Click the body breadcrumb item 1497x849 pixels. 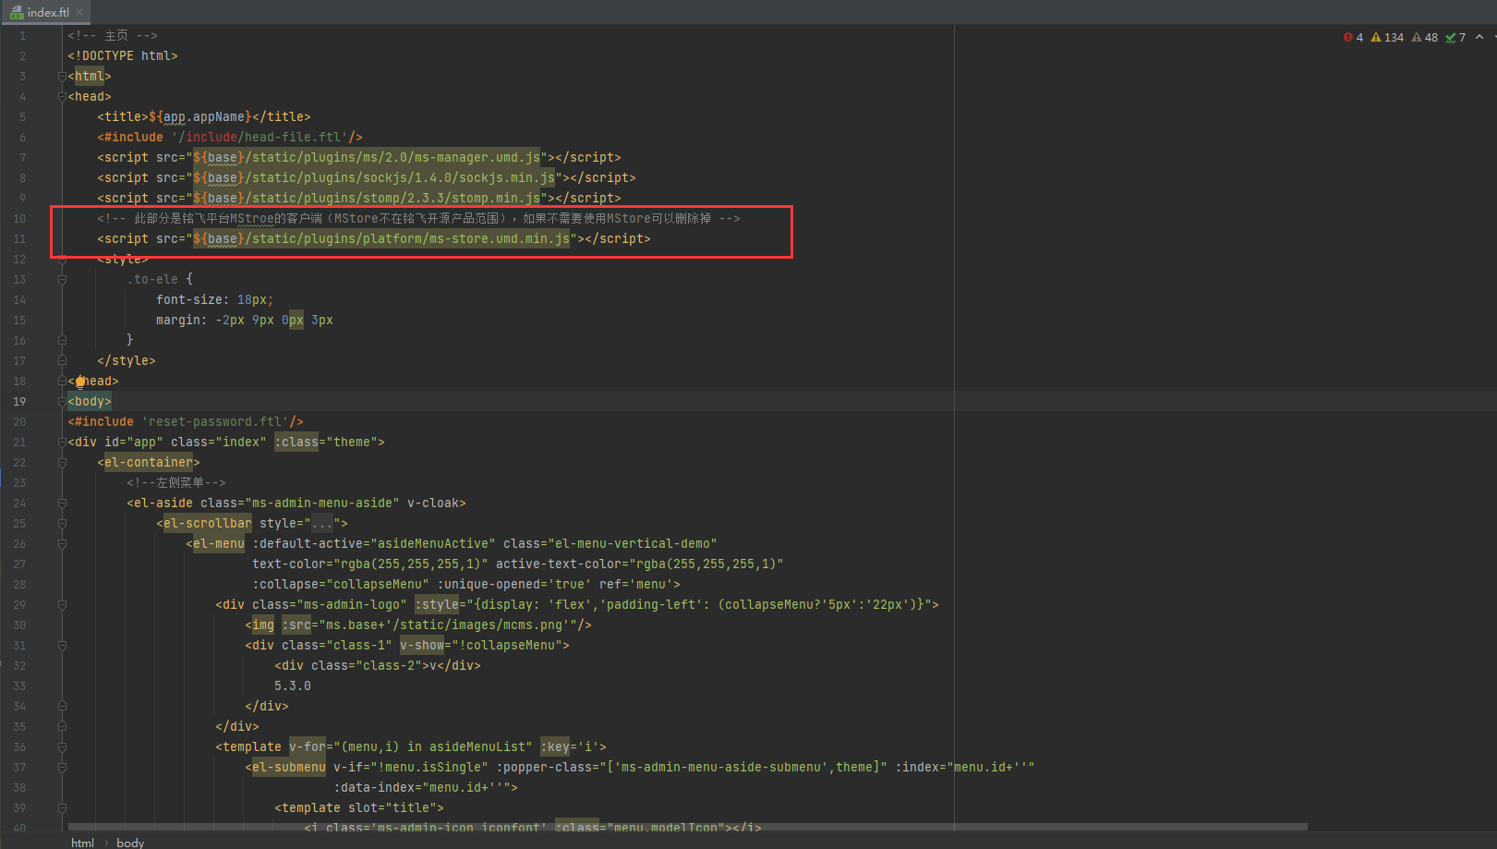tap(130, 843)
